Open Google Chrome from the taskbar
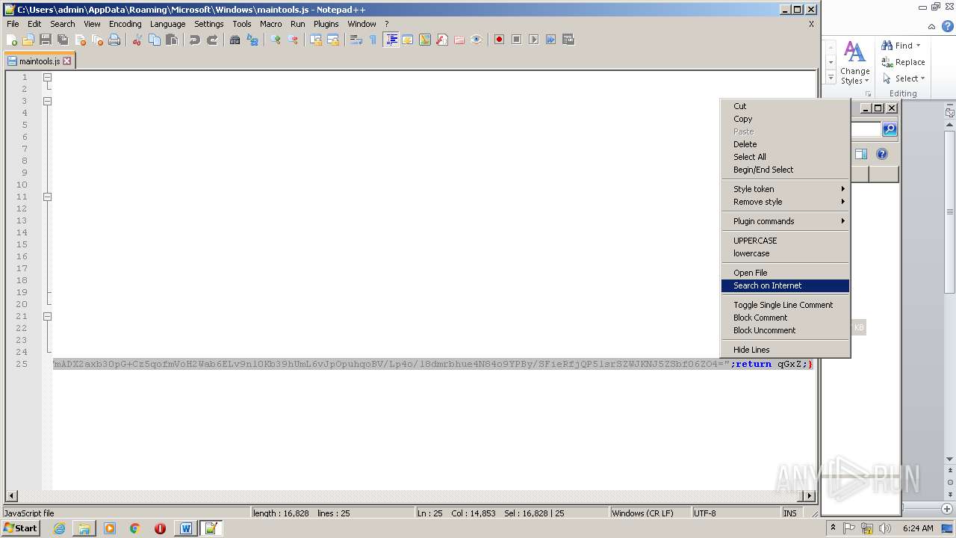956x538 pixels. (x=134, y=528)
